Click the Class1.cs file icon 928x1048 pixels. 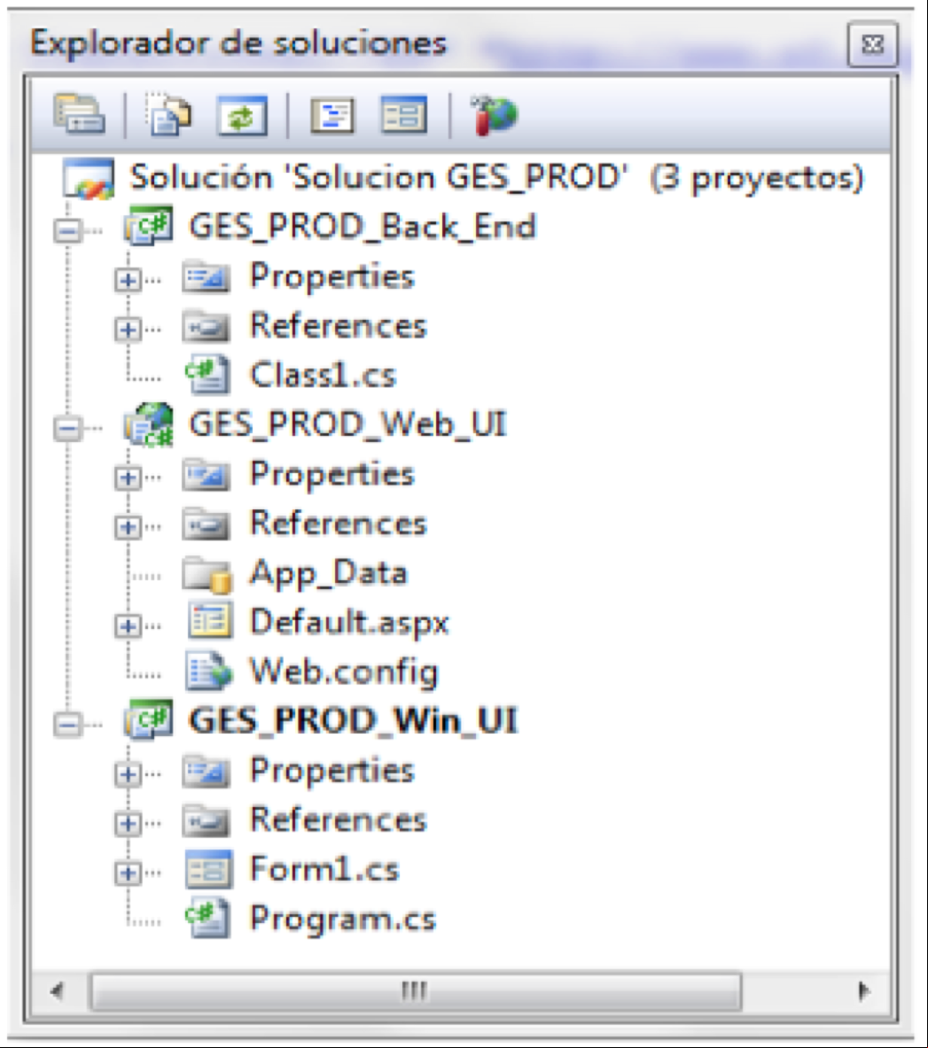pos(208,374)
